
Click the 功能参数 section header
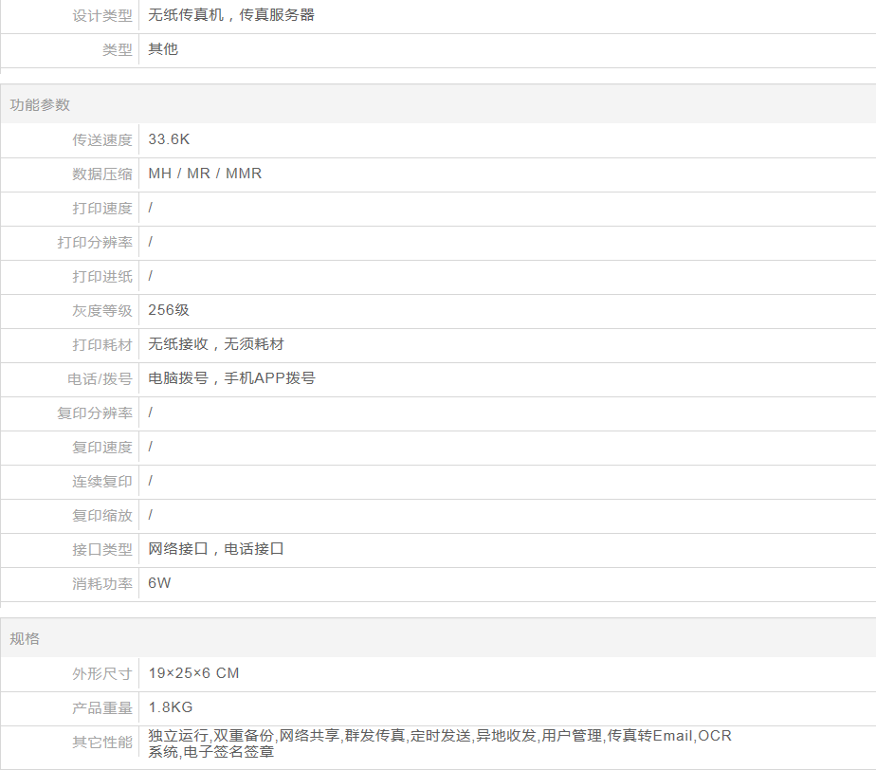(x=40, y=105)
